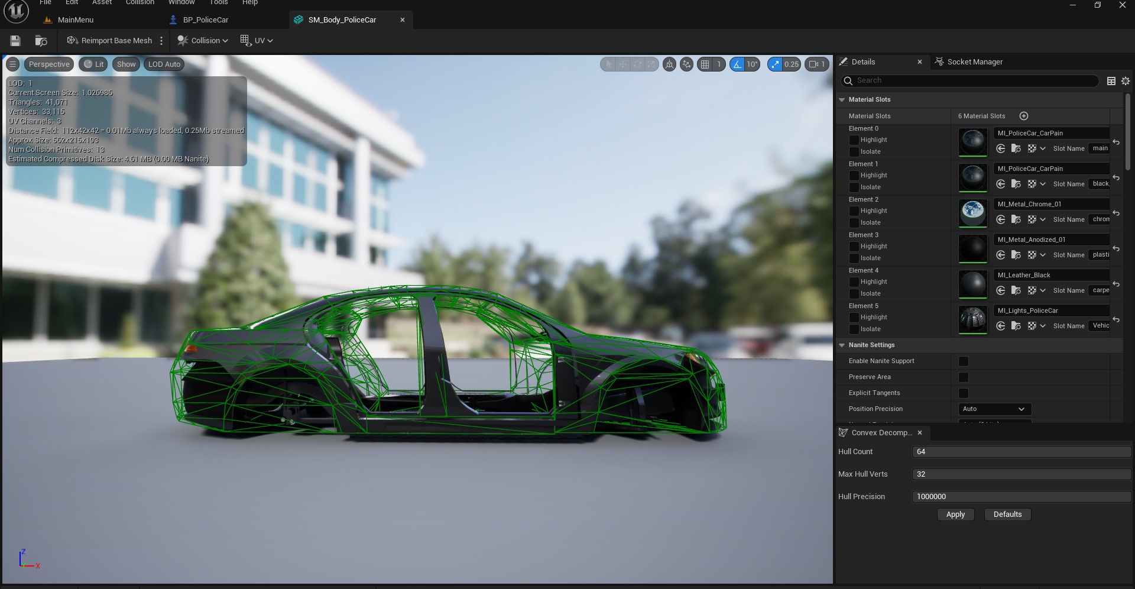
Task: Enable Highlight for Element 0
Action: coord(854,140)
